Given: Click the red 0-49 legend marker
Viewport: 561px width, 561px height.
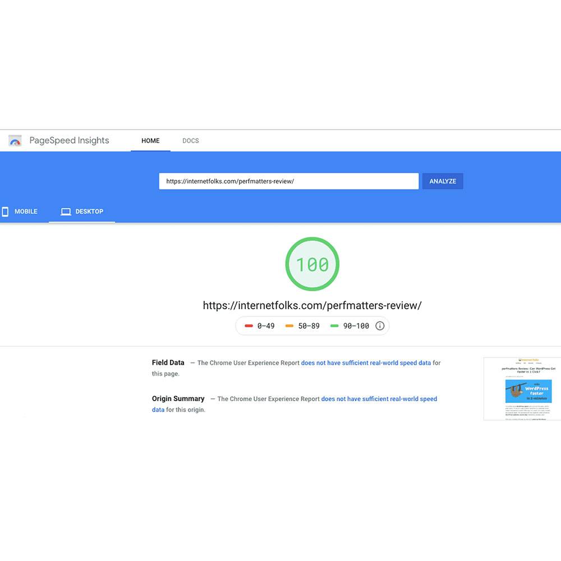Looking at the screenshot, I should click(249, 325).
